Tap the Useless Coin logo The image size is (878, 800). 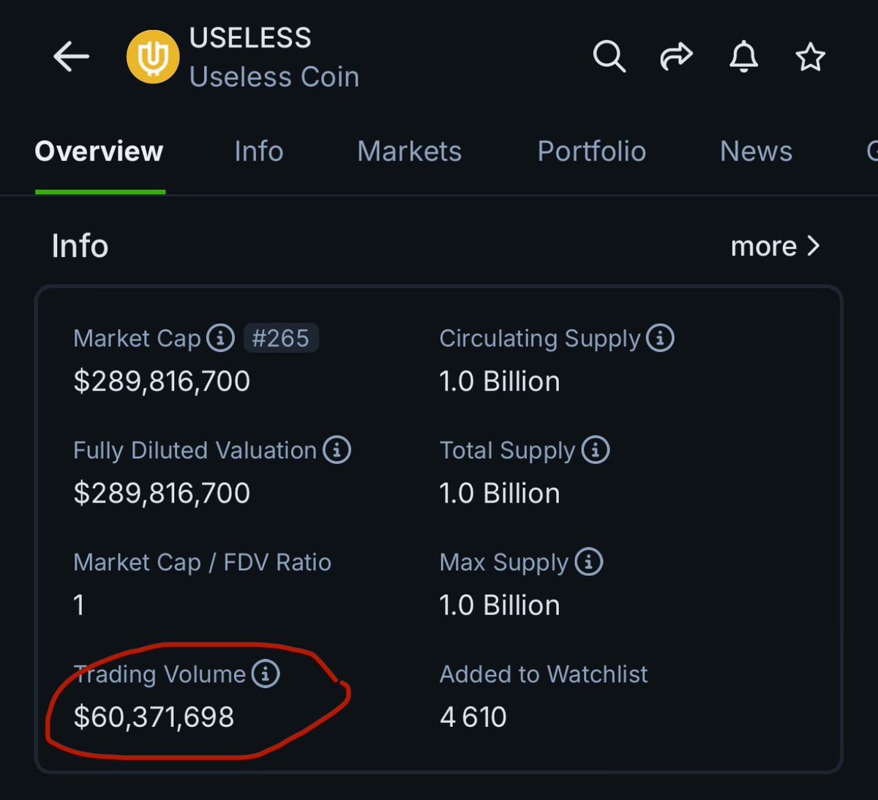click(153, 56)
